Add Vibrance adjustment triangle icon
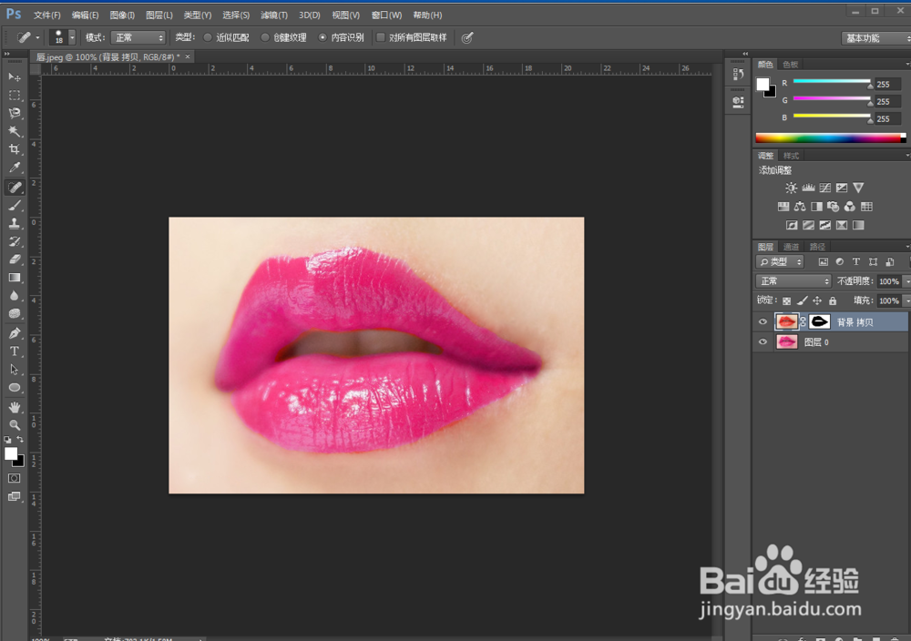911x641 pixels. point(858,188)
